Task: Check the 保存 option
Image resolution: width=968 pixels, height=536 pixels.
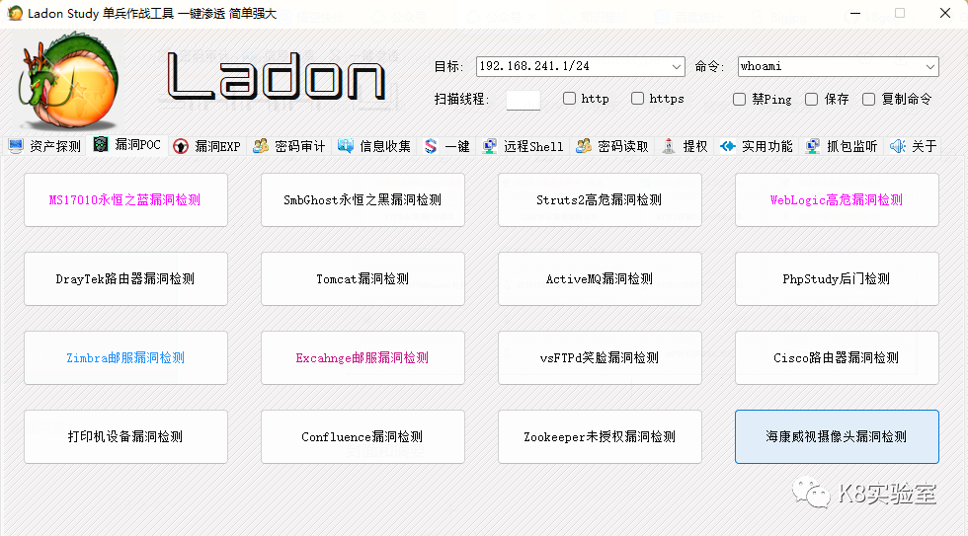Action: [812, 100]
